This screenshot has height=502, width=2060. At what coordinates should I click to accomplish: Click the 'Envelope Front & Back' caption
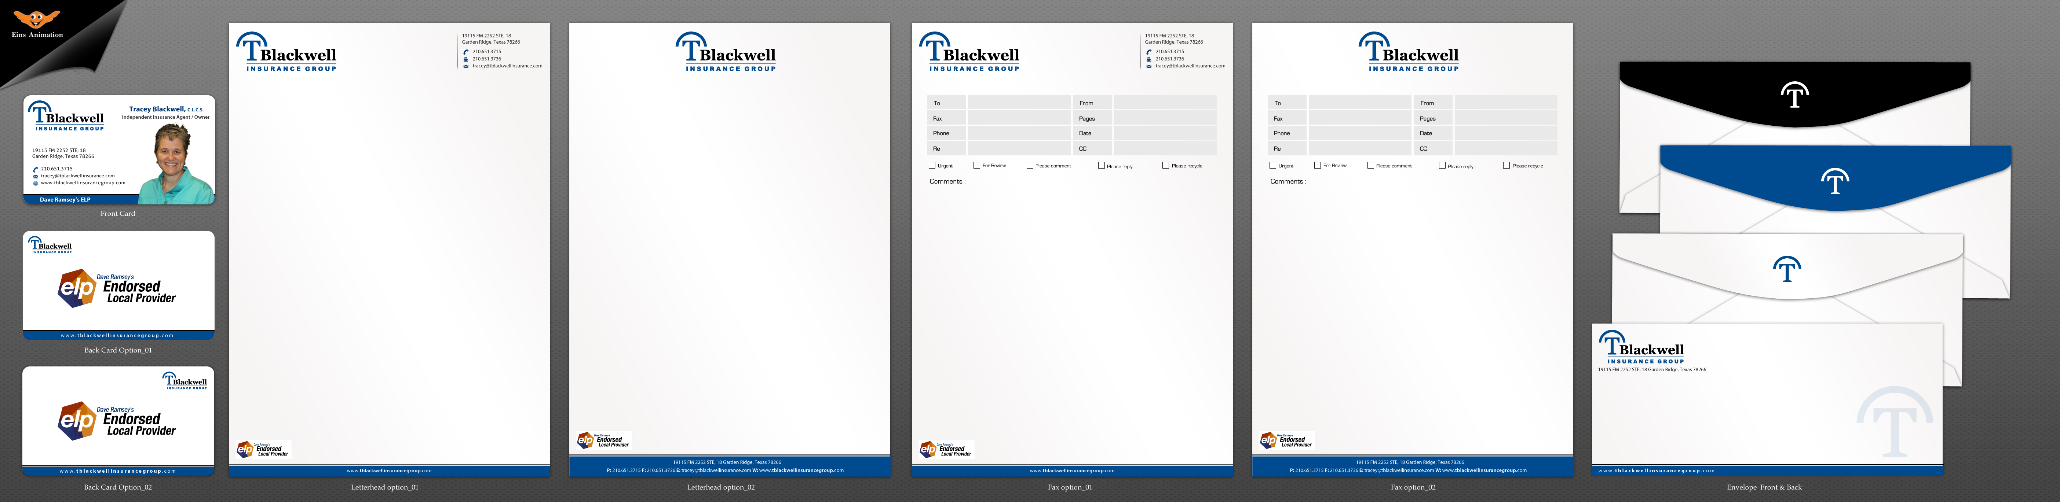1764,487
